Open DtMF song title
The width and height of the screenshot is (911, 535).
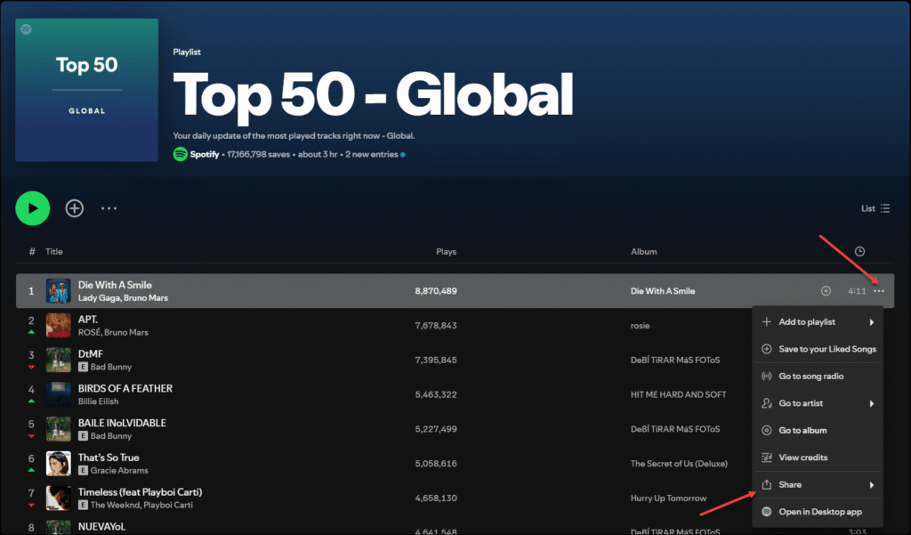click(x=91, y=354)
